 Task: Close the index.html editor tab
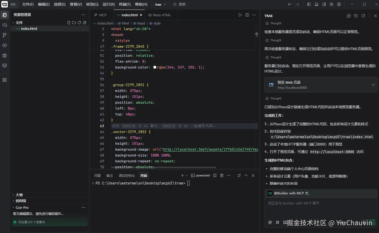click(x=141, y=15)
